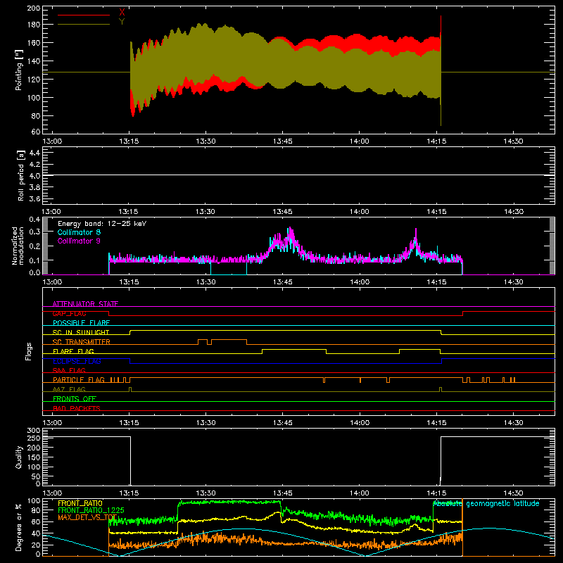563x563 pixels.
Task: Click the 'Degrees or %' axis title
Action: [x=19, y=527]
